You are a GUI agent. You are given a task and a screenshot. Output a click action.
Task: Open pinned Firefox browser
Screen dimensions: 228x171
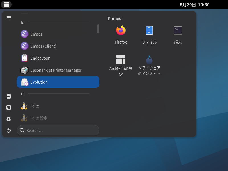[x=121, y=35]
